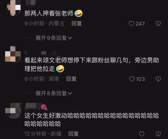Like the comment with 247 likes
168x139 pixels.
click(x=131, y=24)
